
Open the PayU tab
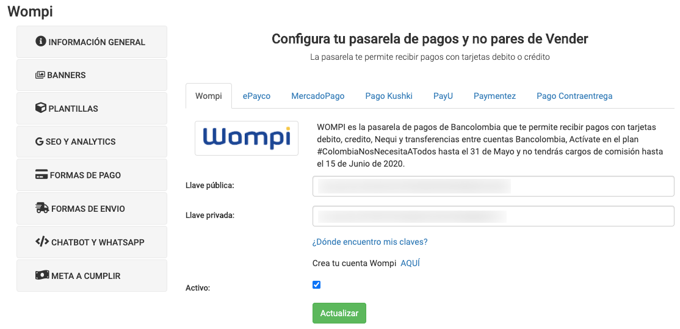tap(443, 96)
